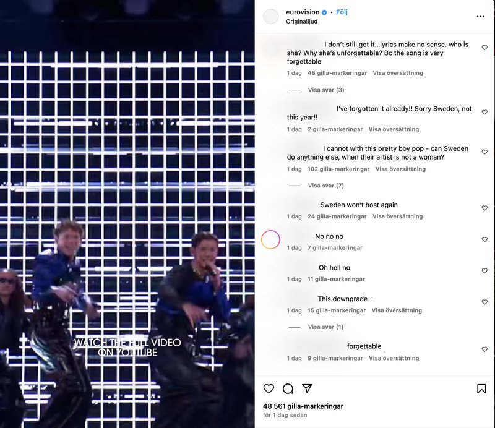Click the verified badge next to eurovision

pyautogui.click(x=324, y=12)
